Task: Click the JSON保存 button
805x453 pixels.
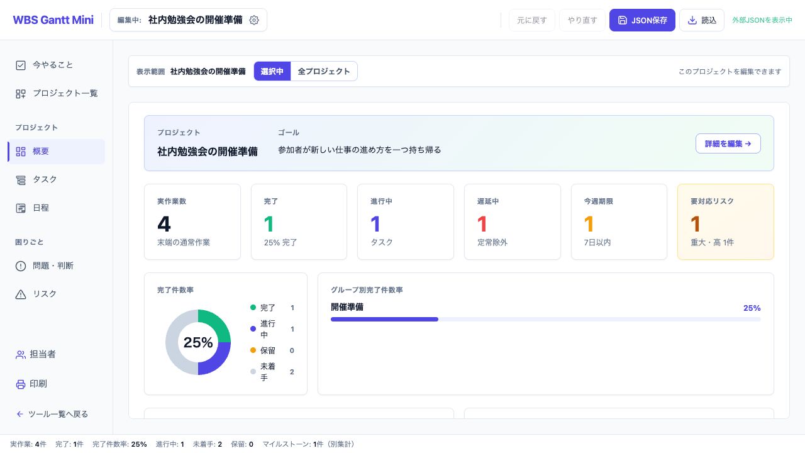Action: point(642,20)
